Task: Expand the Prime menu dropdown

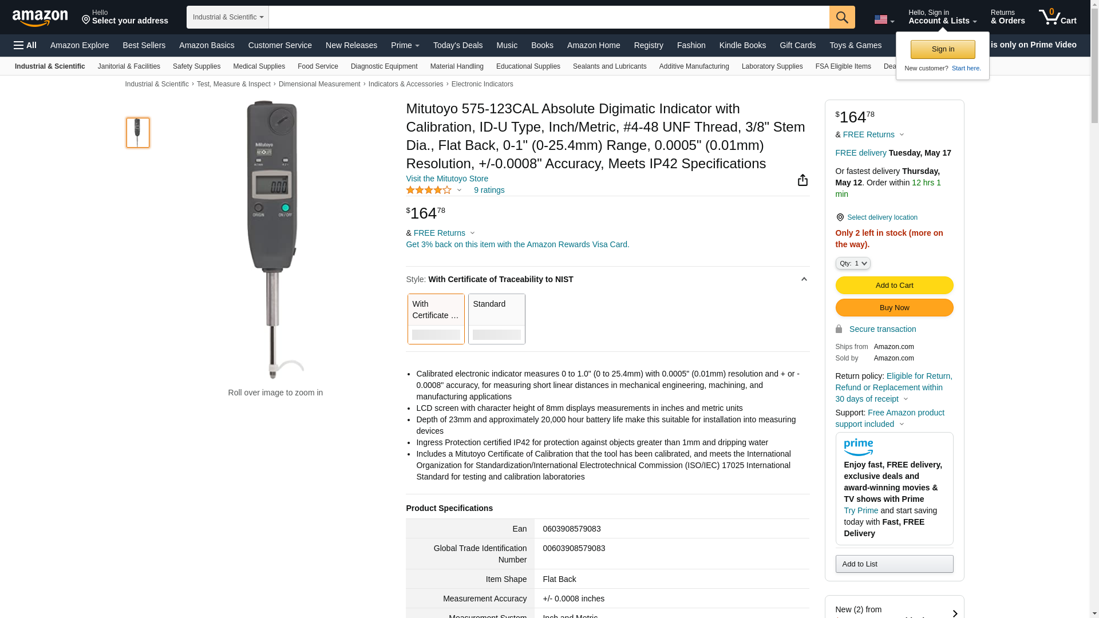Action: (x=405, y=45)
